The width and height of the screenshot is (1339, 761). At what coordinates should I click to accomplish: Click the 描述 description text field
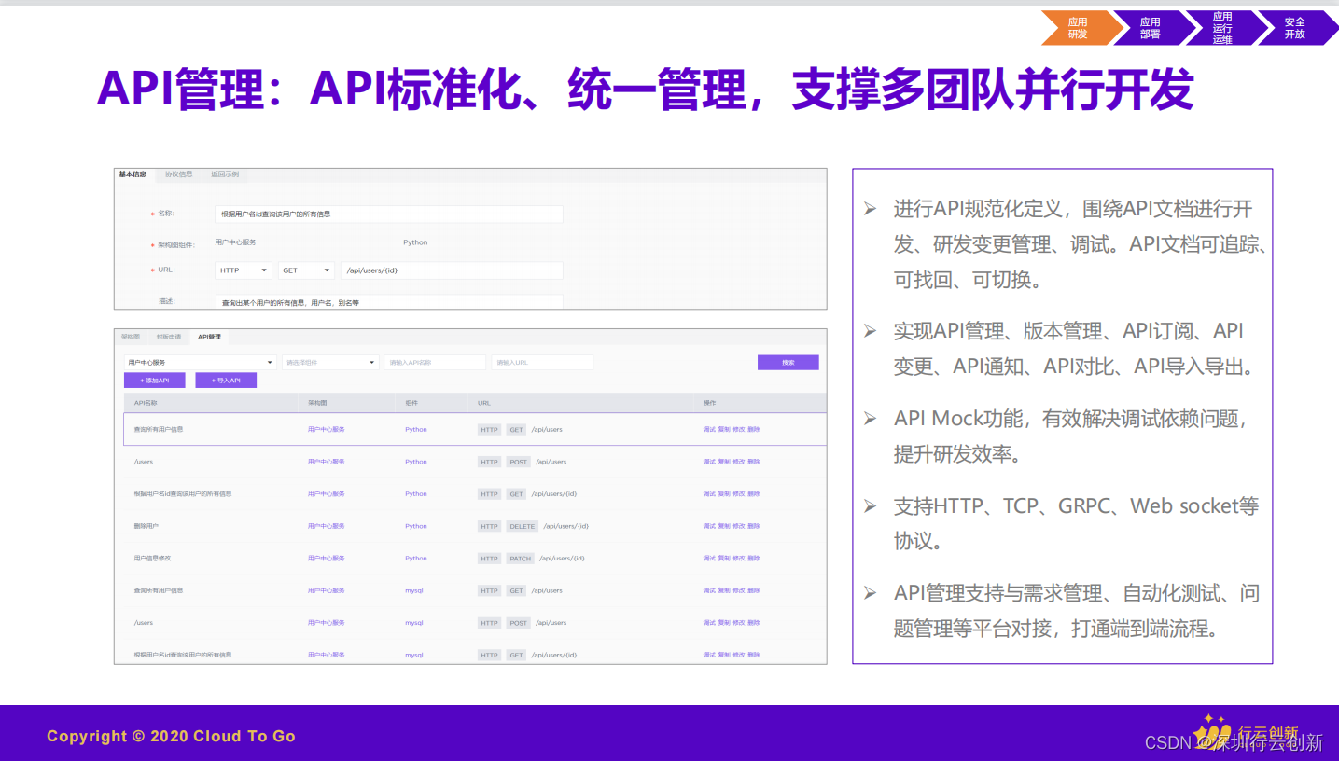coord(388,302)
